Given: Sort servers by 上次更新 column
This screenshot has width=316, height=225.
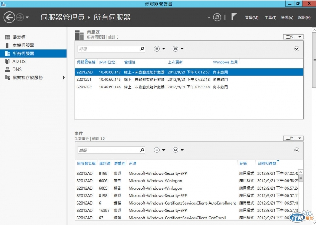Looking at the screenshot, I should (175, 62).
